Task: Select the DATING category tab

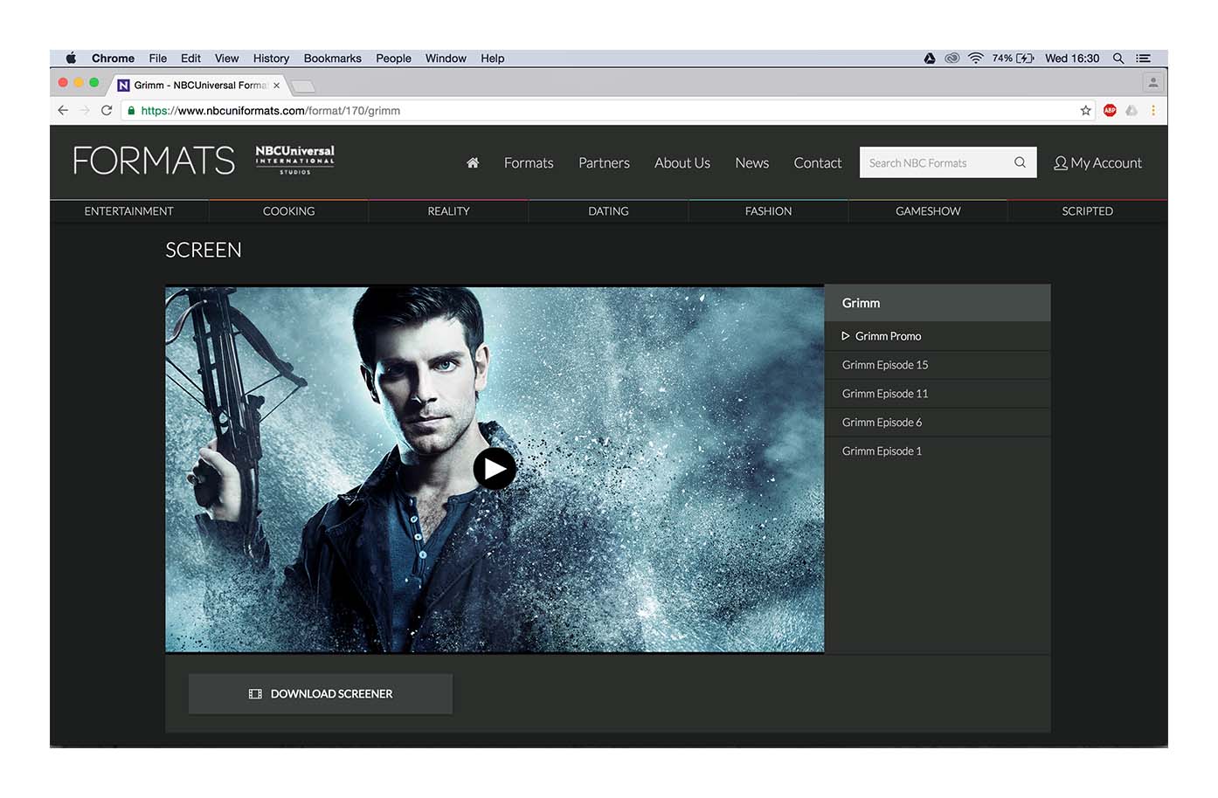Action: click(608, 211)
